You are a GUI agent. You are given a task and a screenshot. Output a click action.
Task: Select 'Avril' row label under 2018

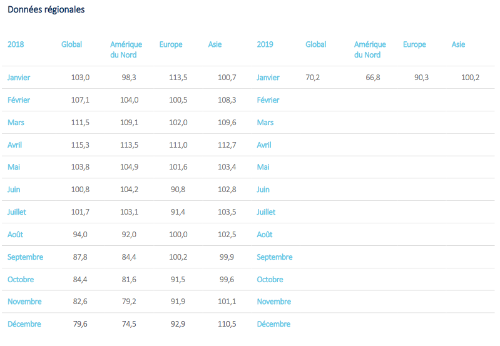16,145
